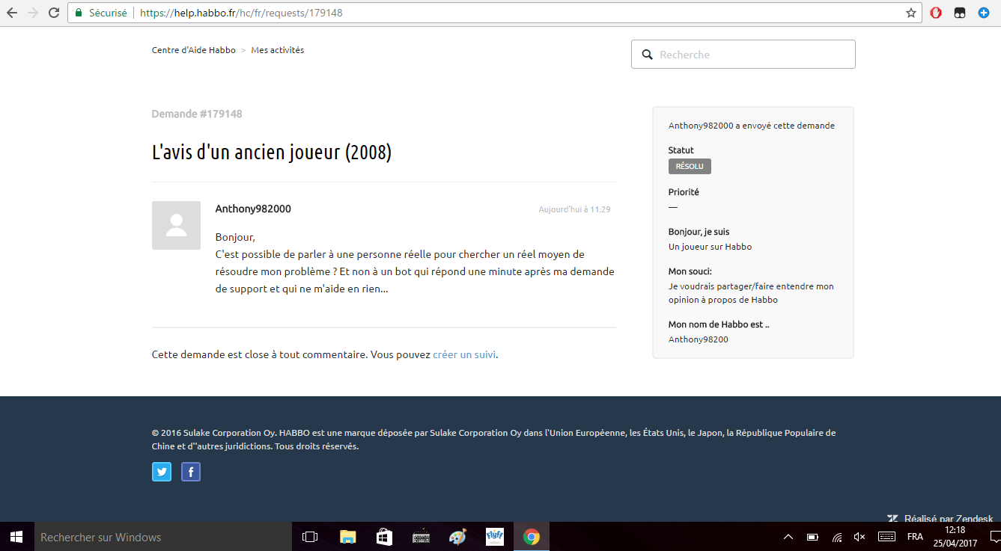Bookmark this page with the star icon
The width and height of the screenshot is (1001, 551).
pyautogui.click(x=911, y=13)
